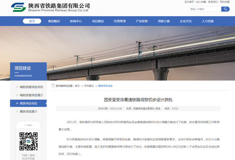Open the 产业政策 navigation menu
235x160 pixels.
coord(142,21)
